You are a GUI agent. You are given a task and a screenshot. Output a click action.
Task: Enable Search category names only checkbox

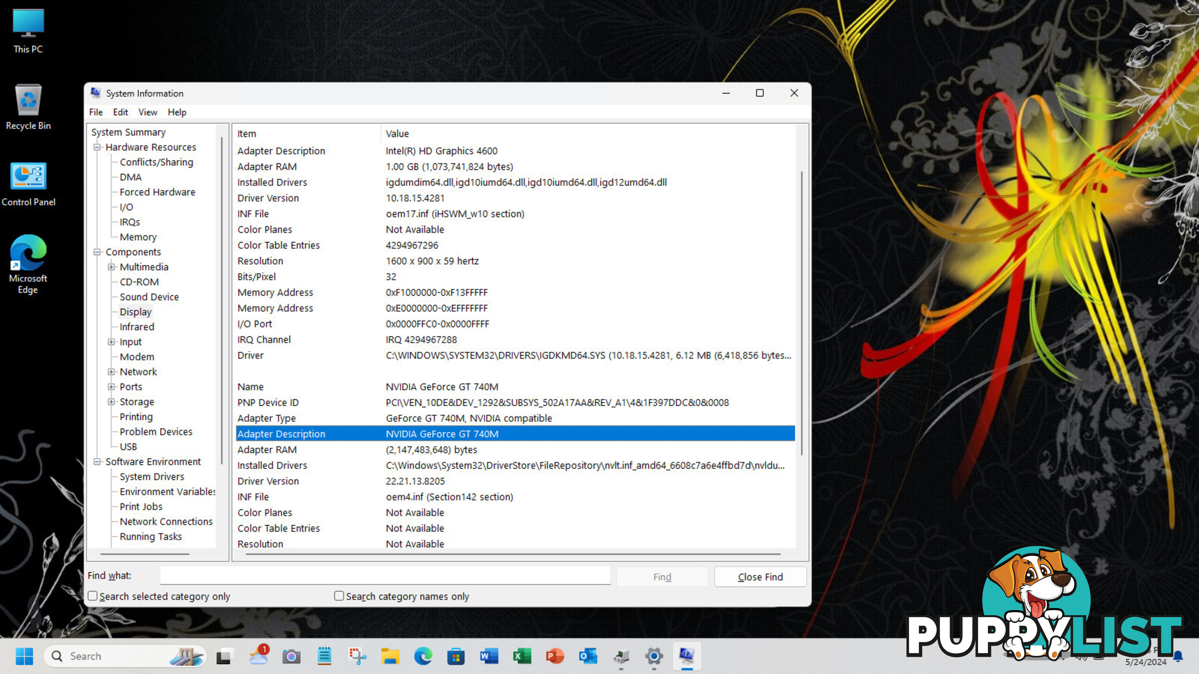click(x=338, y=596)
